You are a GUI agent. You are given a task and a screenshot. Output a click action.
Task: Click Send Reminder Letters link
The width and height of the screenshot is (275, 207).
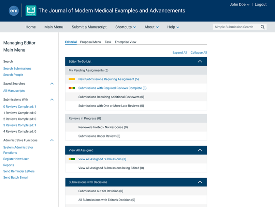click(19, 171)
